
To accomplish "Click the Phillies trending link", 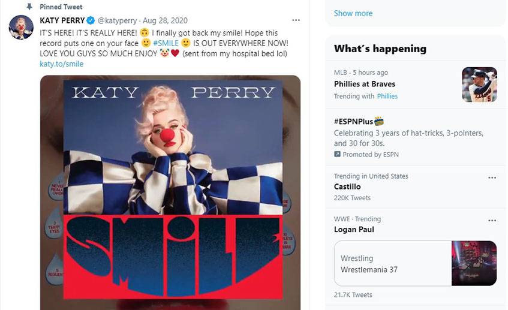I will [x=387, y=96].
